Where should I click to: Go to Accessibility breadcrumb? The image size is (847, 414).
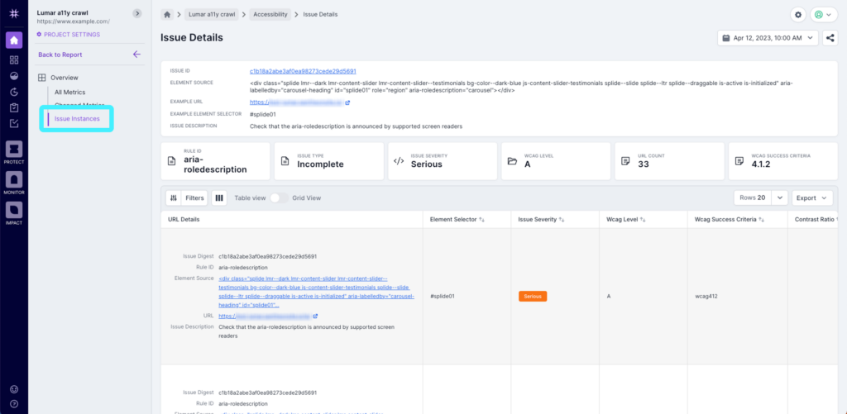(x=270, y=15)
